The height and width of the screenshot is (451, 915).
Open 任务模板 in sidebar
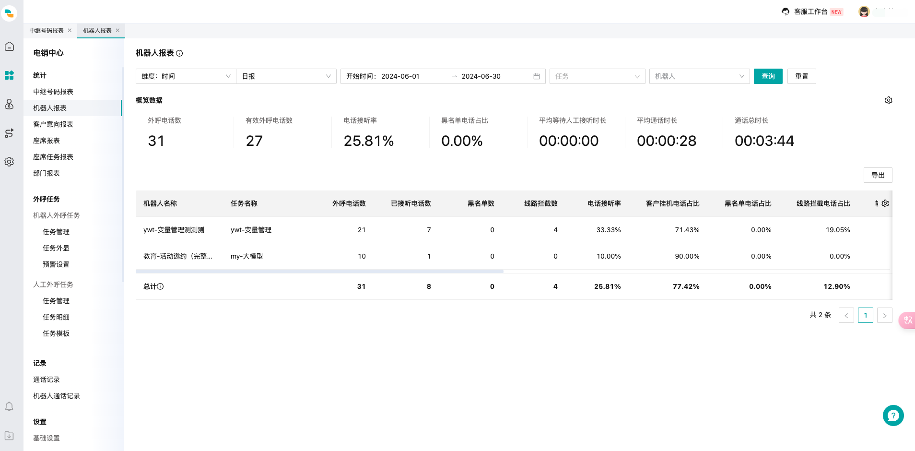(x=56, y=333)
